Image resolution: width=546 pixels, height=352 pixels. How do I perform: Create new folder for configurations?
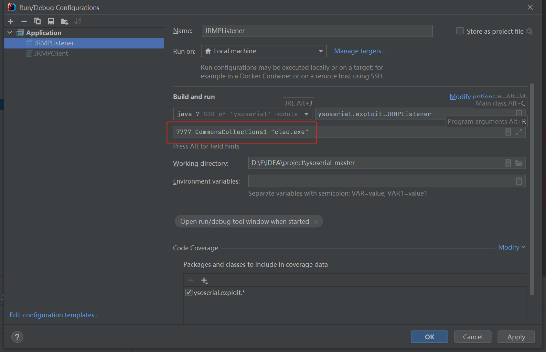pyautogui.click(x=65, y=21)
